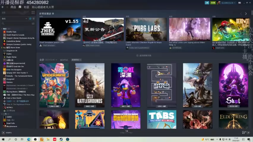Open the TABS game cover
The width and height of the screenshot is (253, 142).
(162, 120)
